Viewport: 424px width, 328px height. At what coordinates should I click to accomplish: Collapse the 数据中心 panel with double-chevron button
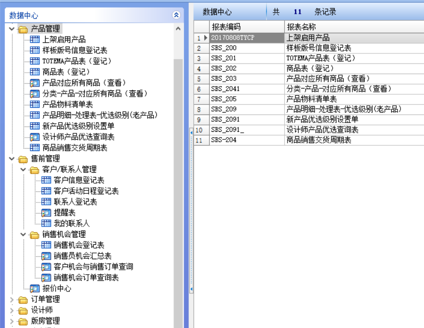(176, 15)
